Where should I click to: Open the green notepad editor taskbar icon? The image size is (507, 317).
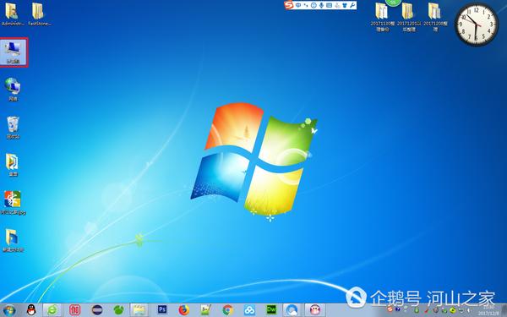pos(205,310)
